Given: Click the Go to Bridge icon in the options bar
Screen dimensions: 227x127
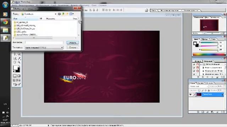Looking at the screenshot, I should pyautogui.click(x=146, y=10).
